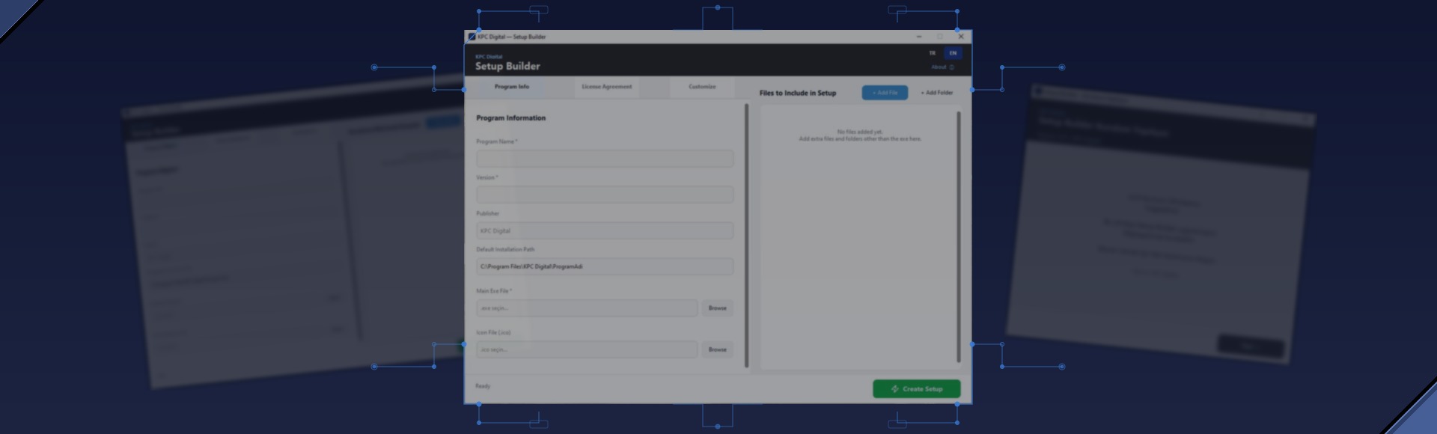Click the 'Program Information' heading
Viewport: 1437px width, 434px height.
[511, 118]
